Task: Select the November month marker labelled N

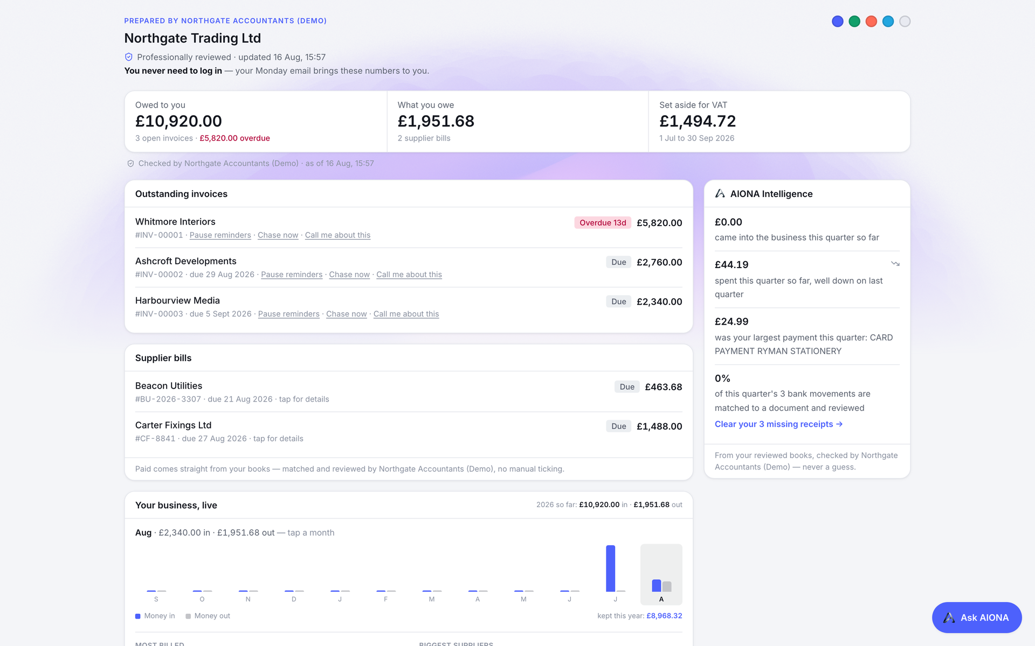Action: [x=248, y=599]
